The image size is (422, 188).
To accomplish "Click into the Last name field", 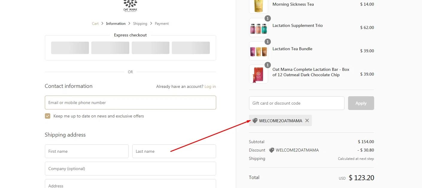I will (x=174, y=151).
